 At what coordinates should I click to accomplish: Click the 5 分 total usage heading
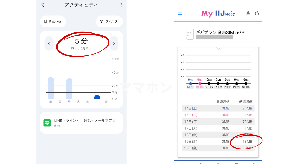[x=81, y=41]
